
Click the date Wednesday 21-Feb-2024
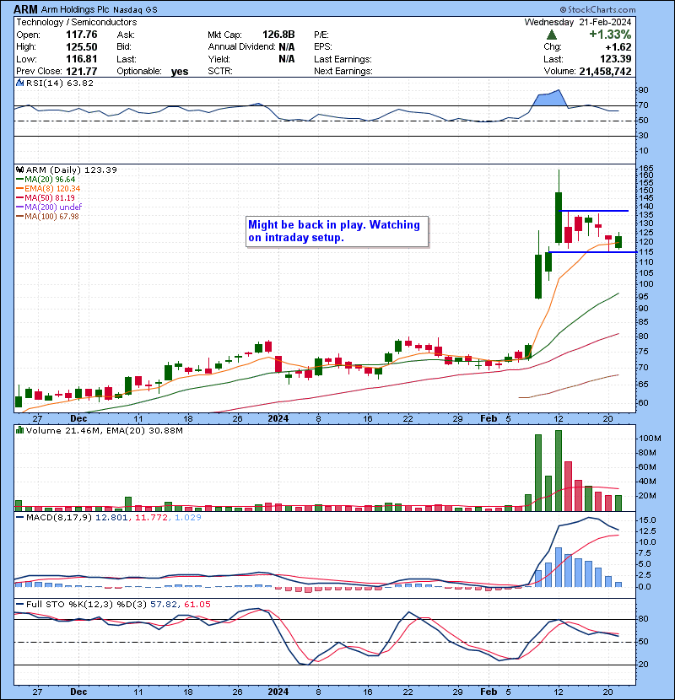pos(578,22)
